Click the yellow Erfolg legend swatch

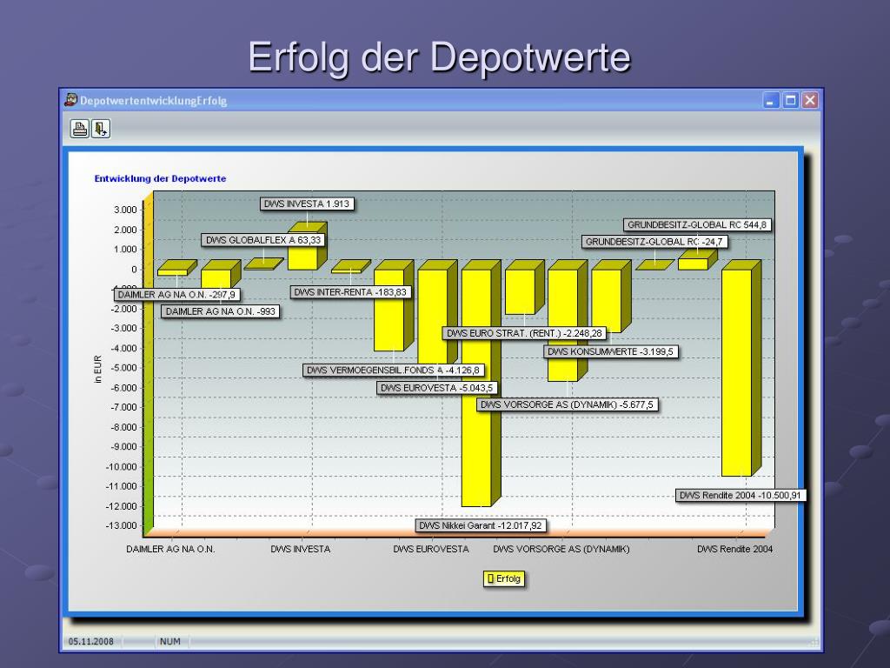click(x=491, y=578)
